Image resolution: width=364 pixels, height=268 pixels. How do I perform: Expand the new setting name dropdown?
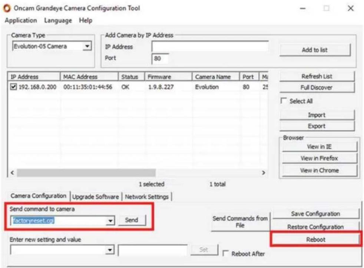[x=110, y=250]
